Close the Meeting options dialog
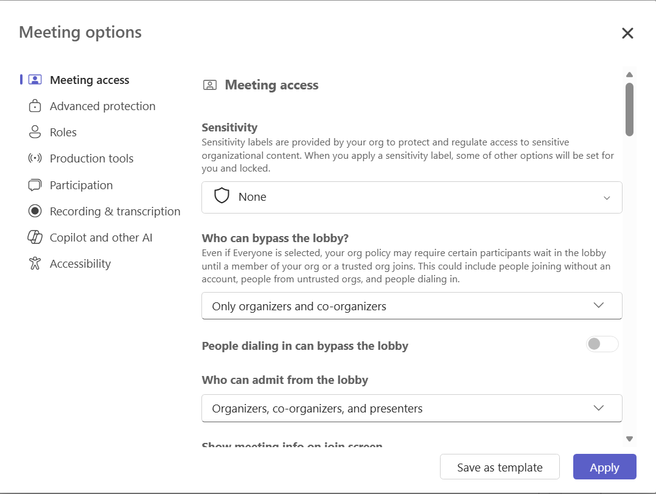Viewport: 656px width, 494px height. click(627, 33)
